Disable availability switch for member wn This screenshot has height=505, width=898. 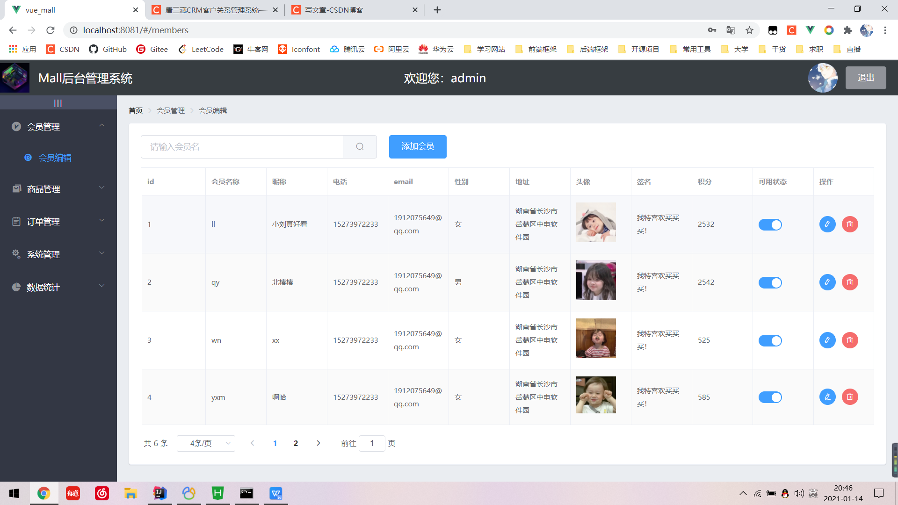(x=770, y=340)
